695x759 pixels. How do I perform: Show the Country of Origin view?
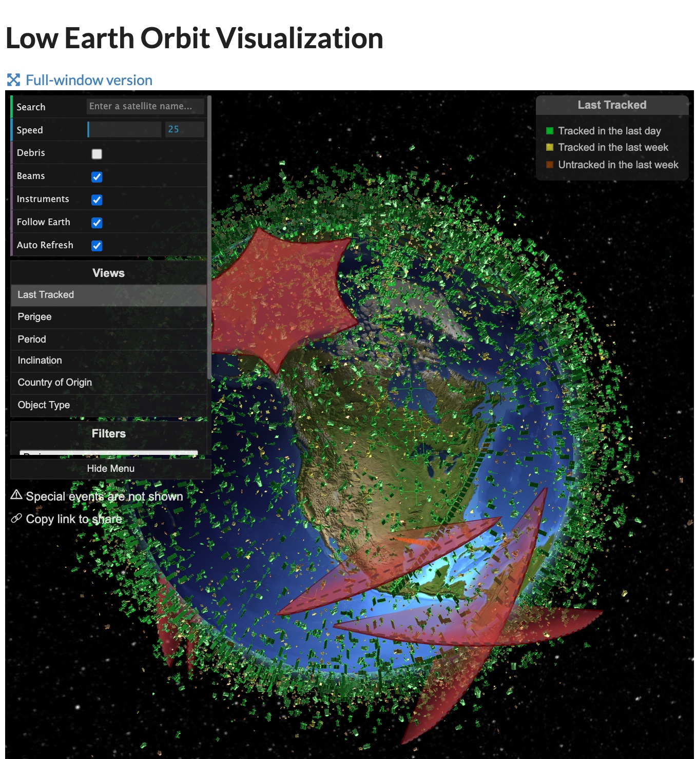pyautogui.click(x=109, y=383)
